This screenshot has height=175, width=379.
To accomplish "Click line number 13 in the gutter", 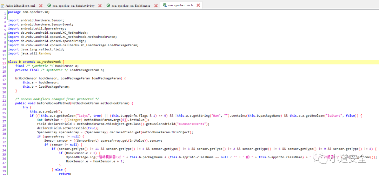I will tap(4, 63).
